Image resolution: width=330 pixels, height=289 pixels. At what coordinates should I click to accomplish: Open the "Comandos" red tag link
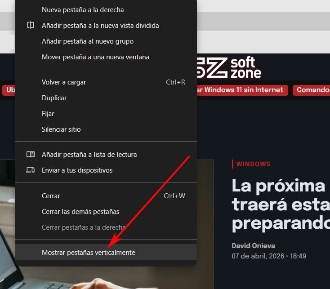pos(312,90)
